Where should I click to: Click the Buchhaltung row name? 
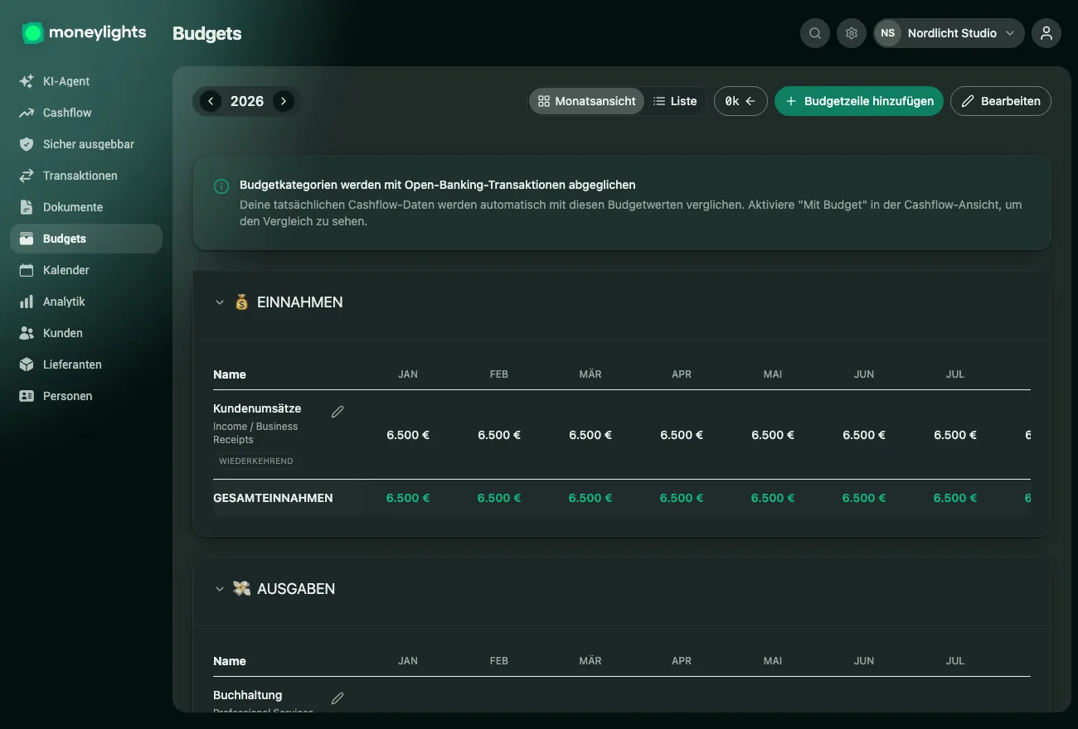pos(248,695)
